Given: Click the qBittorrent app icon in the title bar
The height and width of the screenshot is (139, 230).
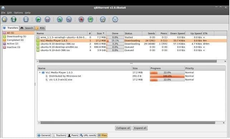Looking at the screenshot, I should coord(3,8).
